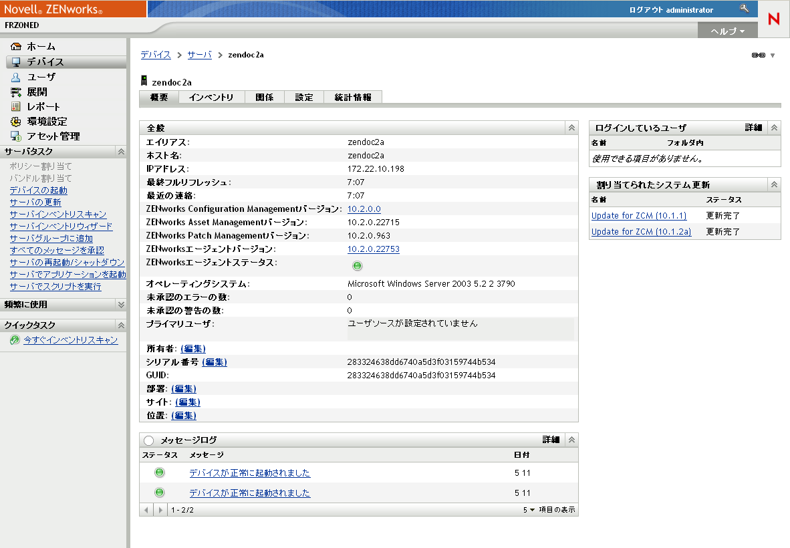Click すべてのメッセージを承認 link
Screen dimensions: 790x548
pos(57,251)
